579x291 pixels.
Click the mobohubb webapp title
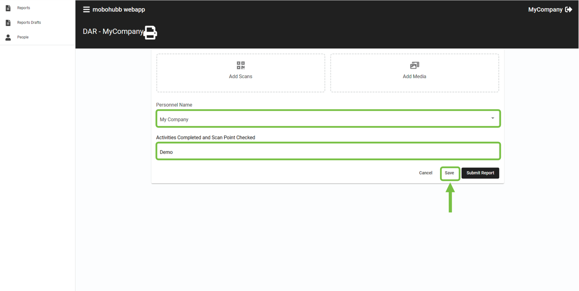click(119, 10)
